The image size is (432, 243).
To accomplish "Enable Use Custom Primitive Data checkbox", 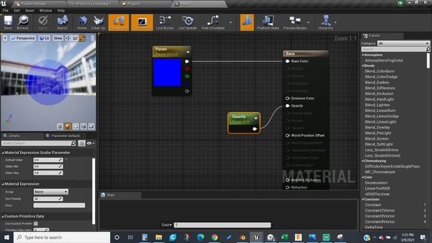I will [x=36, y=223].
